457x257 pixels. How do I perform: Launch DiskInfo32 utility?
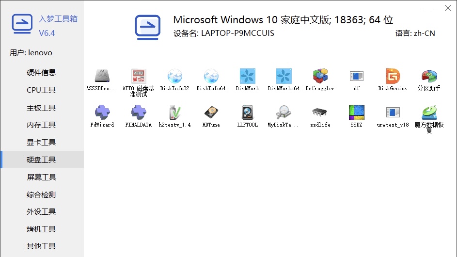(x=174, y=76)
